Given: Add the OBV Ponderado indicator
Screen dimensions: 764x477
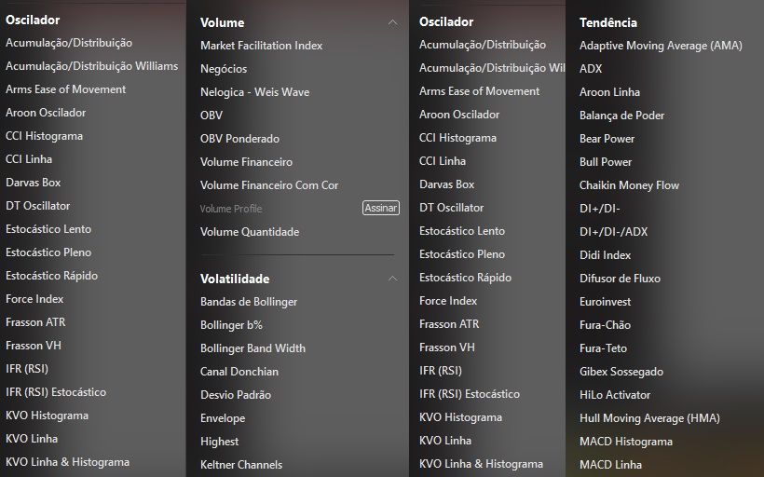Looking at the screenshot, I should click(x=239, y=139).
